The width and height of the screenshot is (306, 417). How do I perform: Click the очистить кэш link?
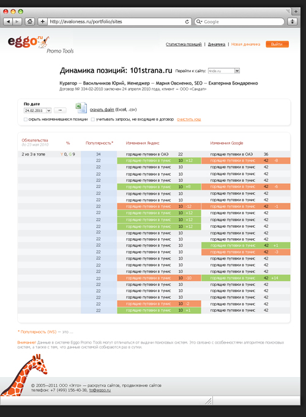click(188, 119)
